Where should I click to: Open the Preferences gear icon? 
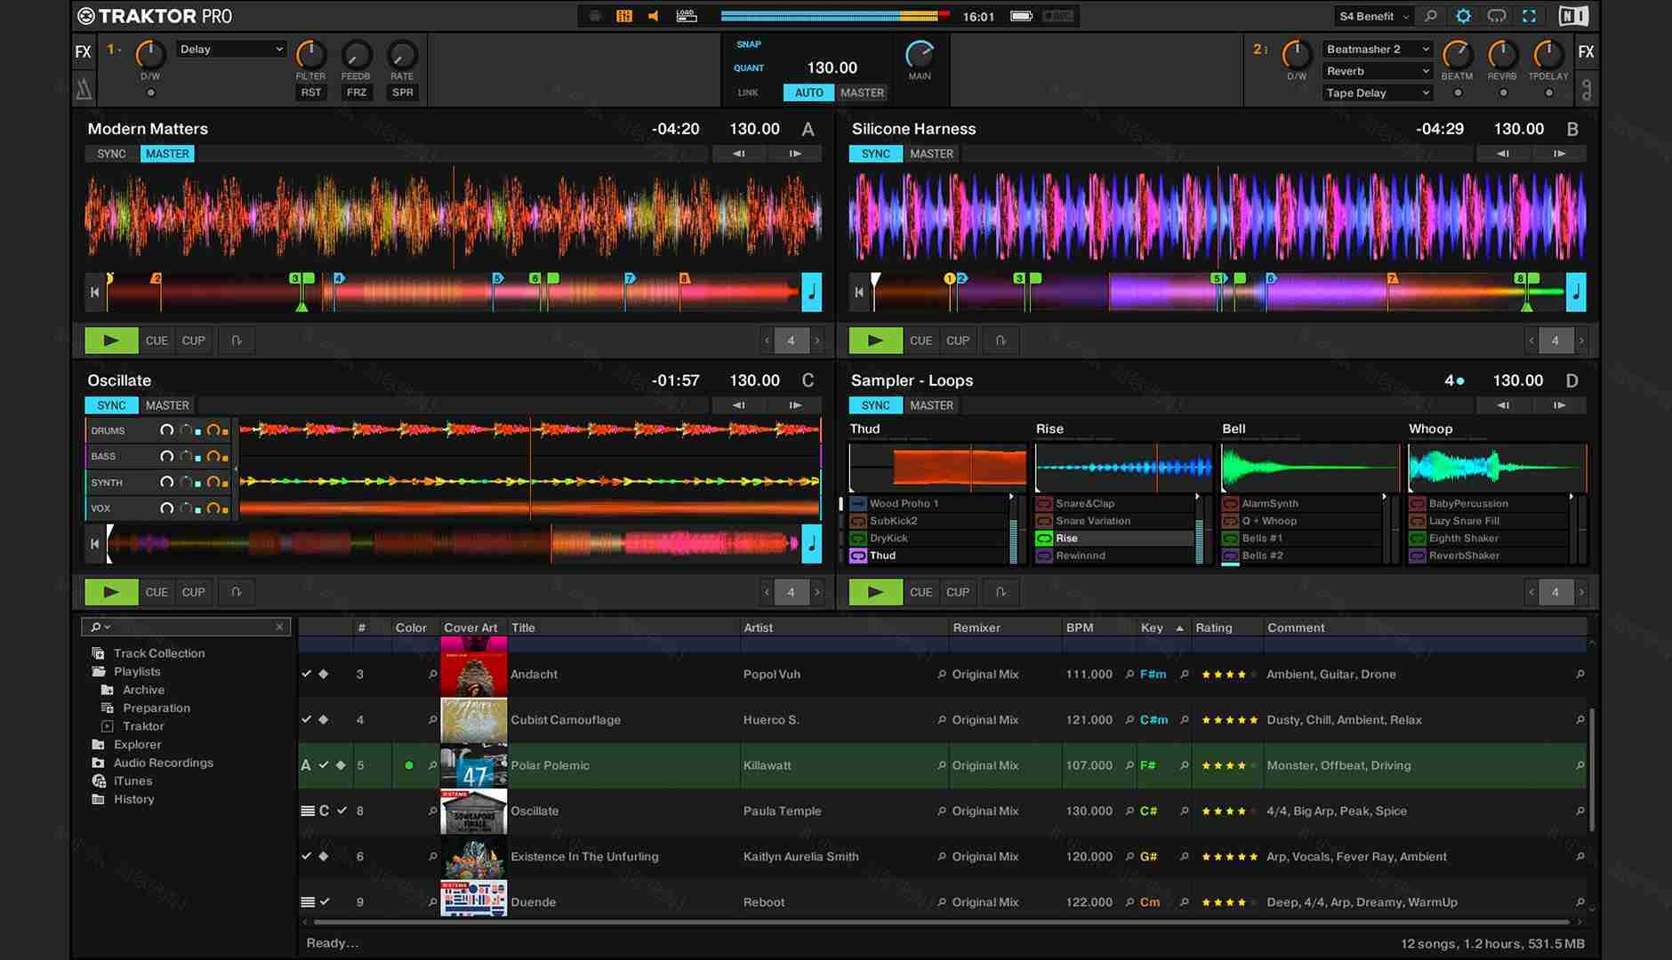[x=1463, y=15]
